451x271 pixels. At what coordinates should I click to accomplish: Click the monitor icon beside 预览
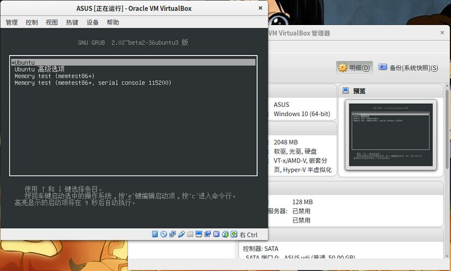click(x=346, y=91)
